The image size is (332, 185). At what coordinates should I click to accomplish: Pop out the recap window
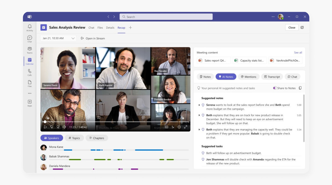pos(302,27)
